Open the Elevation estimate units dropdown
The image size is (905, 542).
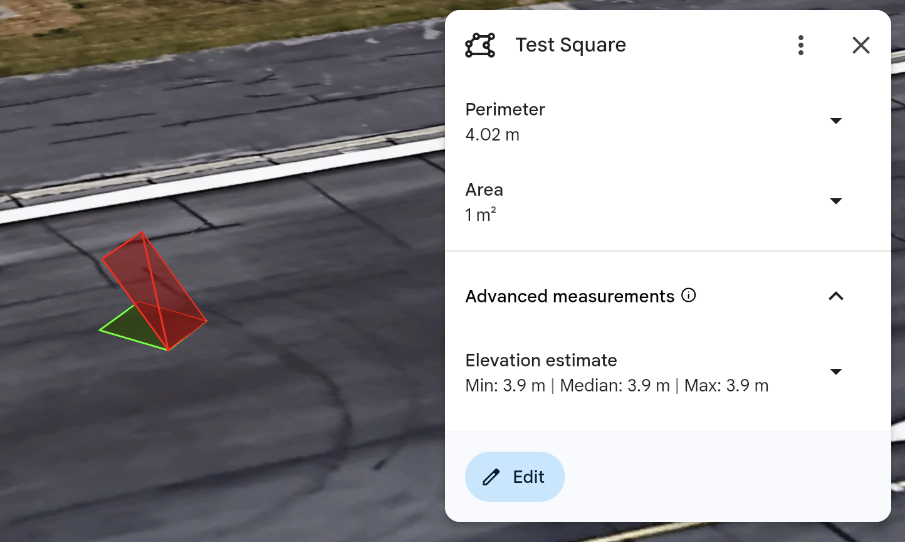(x=836, y=372)
